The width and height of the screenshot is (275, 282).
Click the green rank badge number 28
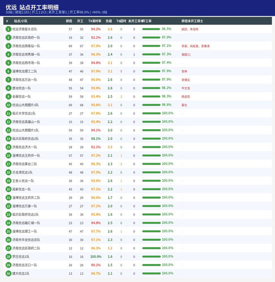pyautogui.click(x=8, y=257)
